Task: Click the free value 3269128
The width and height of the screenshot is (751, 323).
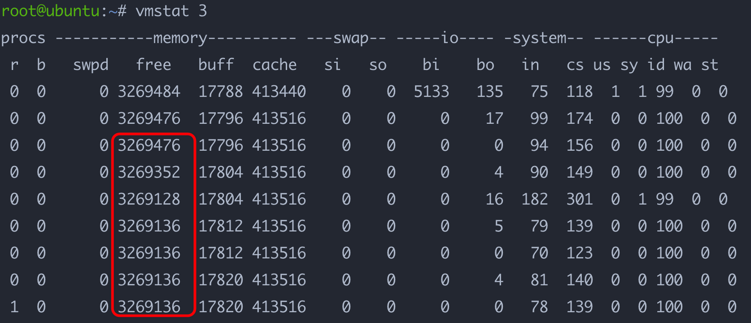Action: pyautogui.click(x=149, y=200)
